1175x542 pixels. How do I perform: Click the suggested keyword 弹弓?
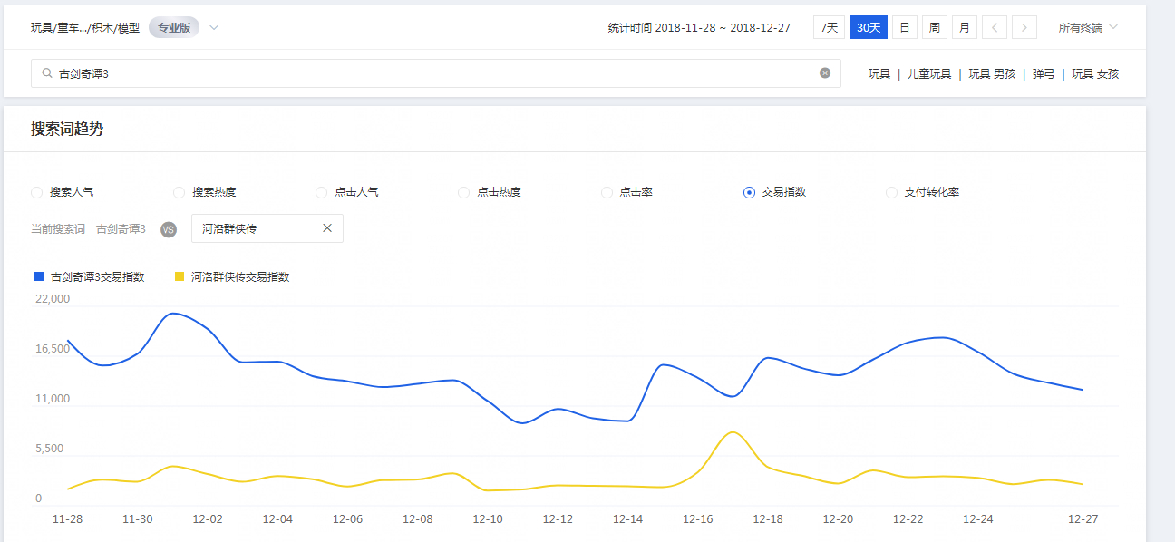(1044, 74)
